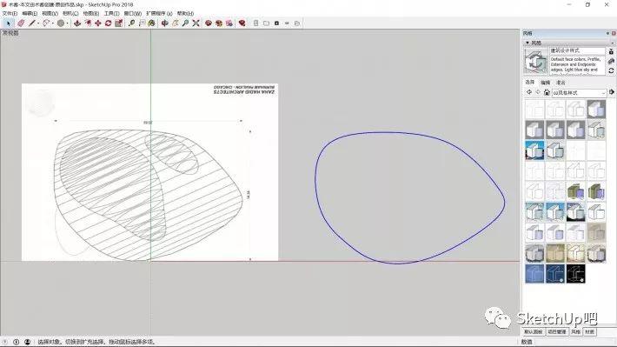Screen dimensions: 617x347
Task: Switch to the 编辑 tab in styles
Action: 545,83
